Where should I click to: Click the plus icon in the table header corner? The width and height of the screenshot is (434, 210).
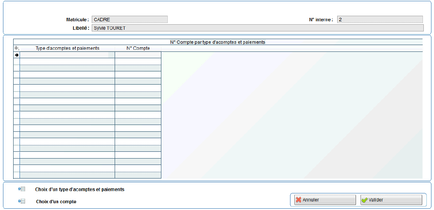(x=17, y=48)
